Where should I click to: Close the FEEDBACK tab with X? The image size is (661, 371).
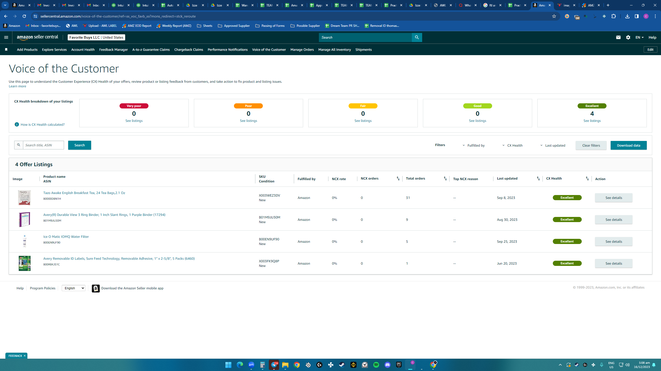pyautogui.click(x=25, y=356)
